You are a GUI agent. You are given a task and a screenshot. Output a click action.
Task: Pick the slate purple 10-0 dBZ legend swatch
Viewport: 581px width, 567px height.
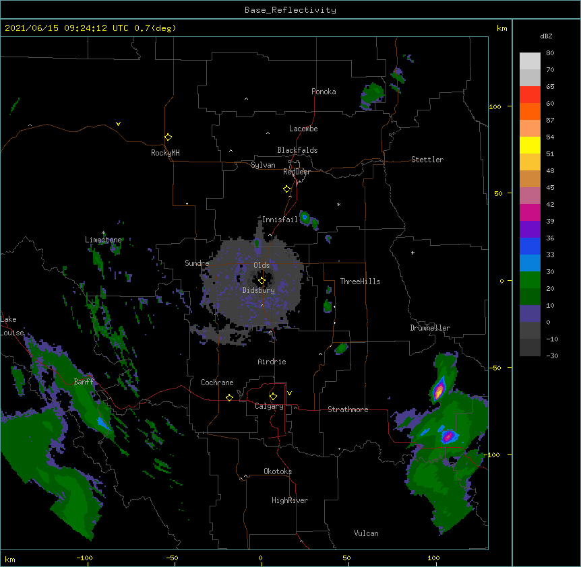coord(530,314)
